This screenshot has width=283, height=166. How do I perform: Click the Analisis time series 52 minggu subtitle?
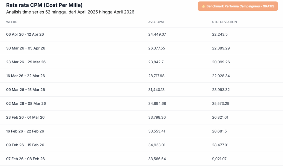(x=70, y=12)
